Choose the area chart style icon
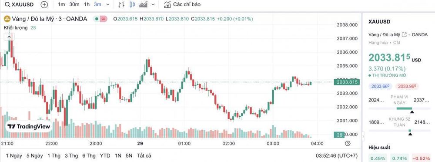Screen dimensions: 435x162 click(143, 4)
